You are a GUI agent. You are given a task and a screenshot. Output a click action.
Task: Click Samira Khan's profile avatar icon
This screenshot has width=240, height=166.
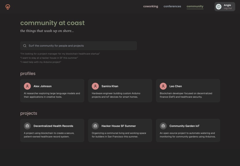pos(95,86)
